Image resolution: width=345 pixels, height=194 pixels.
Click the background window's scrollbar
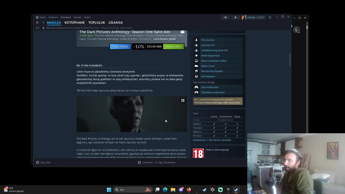(x=307, y=27)
